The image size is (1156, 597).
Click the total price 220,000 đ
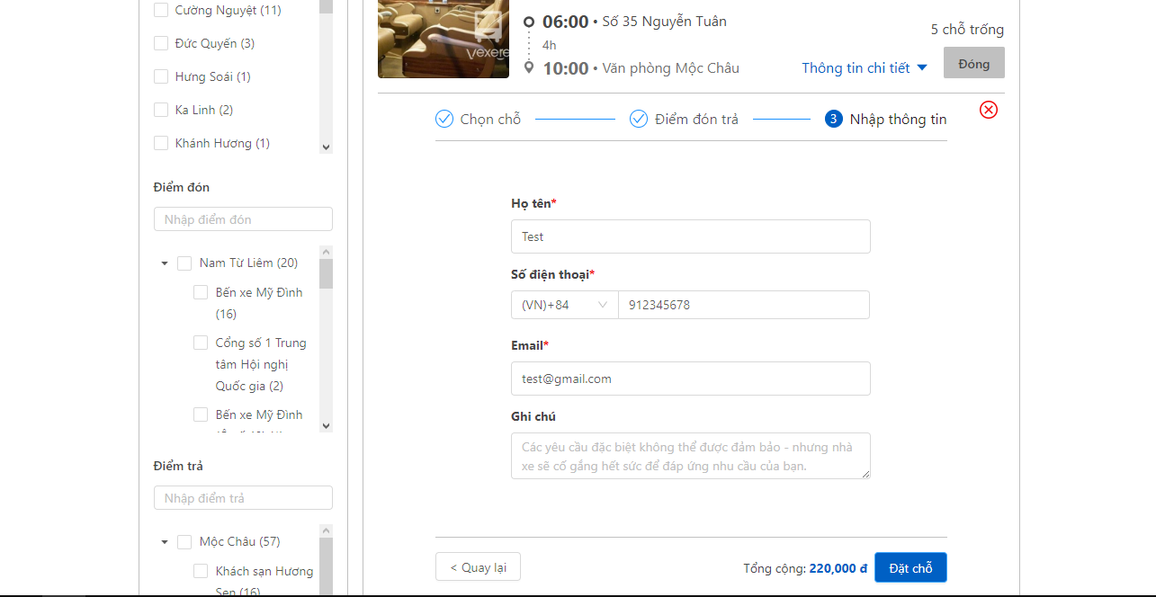tap(838, 568)
